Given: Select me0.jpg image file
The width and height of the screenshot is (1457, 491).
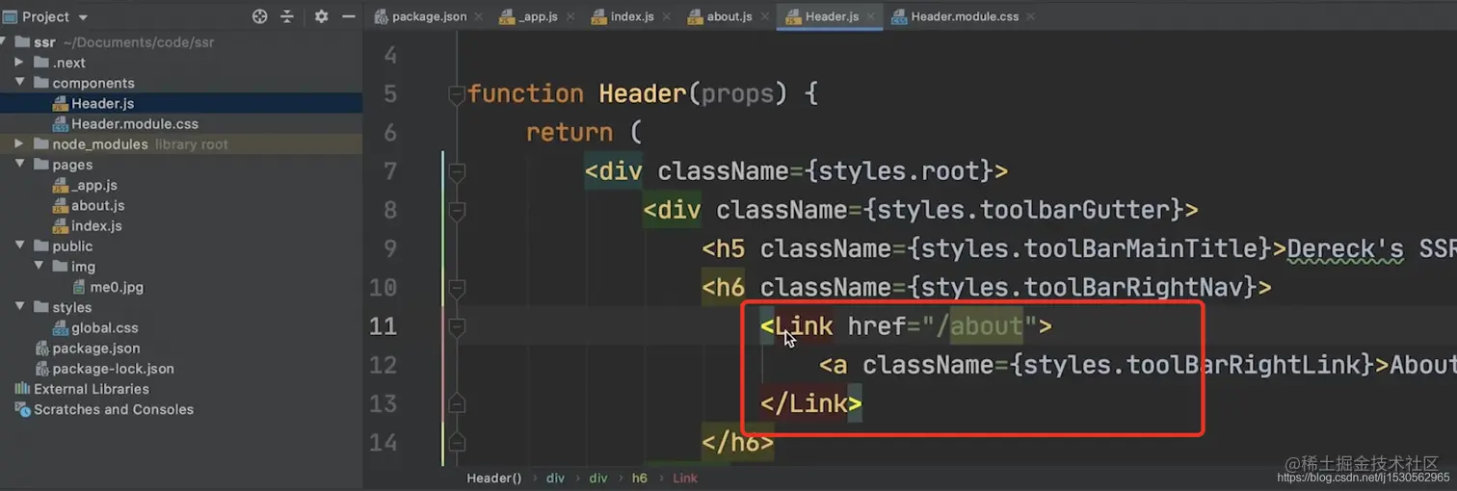Looking at the screenshot, I should point(117,287).
